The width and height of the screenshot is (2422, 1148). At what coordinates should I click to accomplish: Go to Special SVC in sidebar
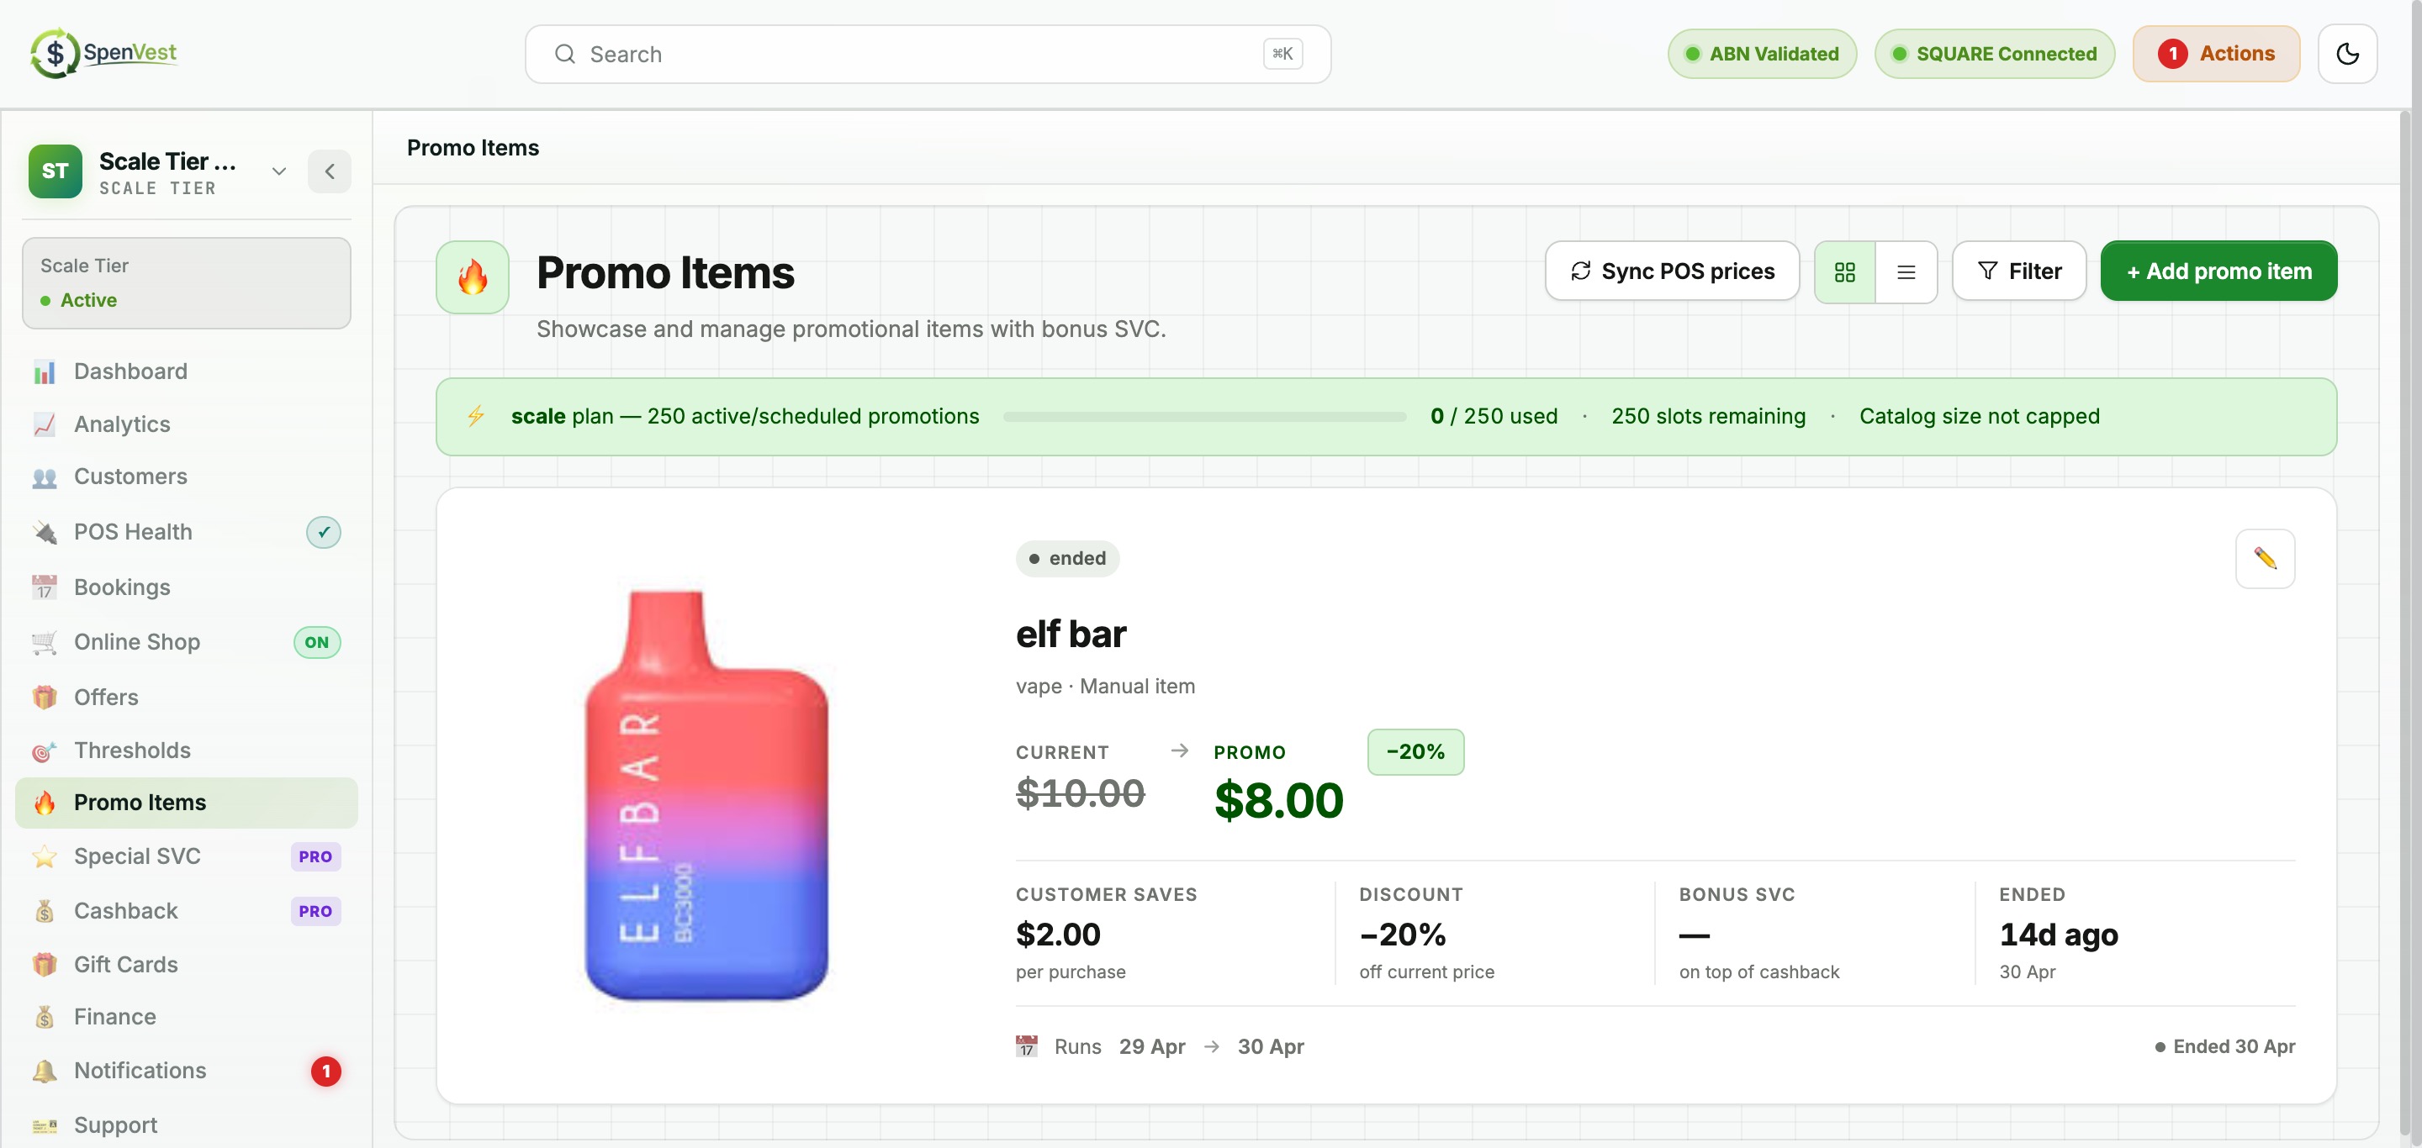186,856
